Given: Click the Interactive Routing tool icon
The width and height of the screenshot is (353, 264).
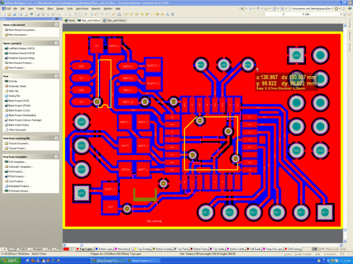Looking at the screenshot, I should click(126, 14).
